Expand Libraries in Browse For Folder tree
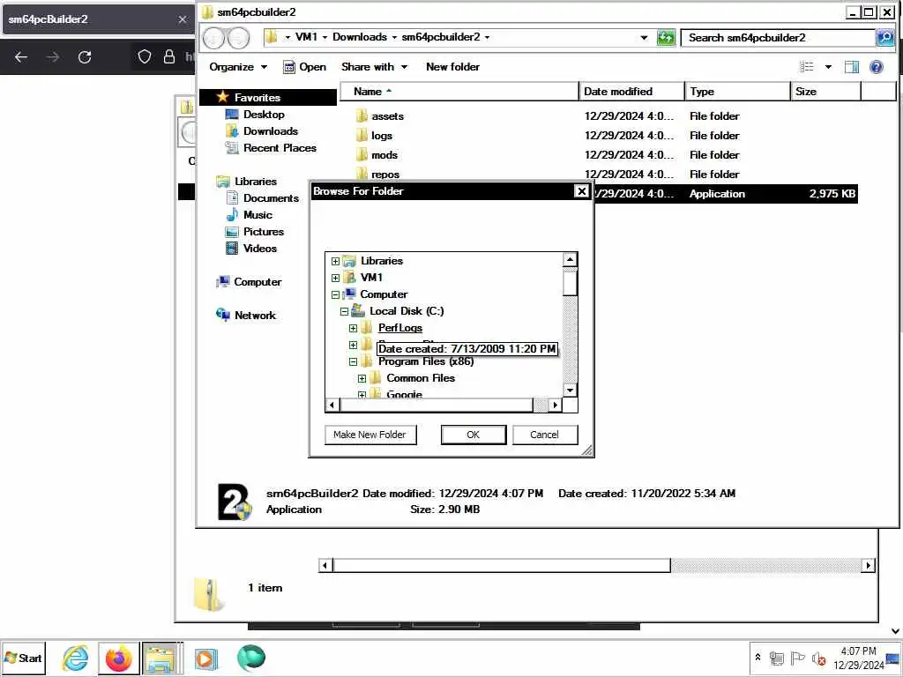Image resolution: width=903 pixels, height=677 pixels. pos(335,261)
